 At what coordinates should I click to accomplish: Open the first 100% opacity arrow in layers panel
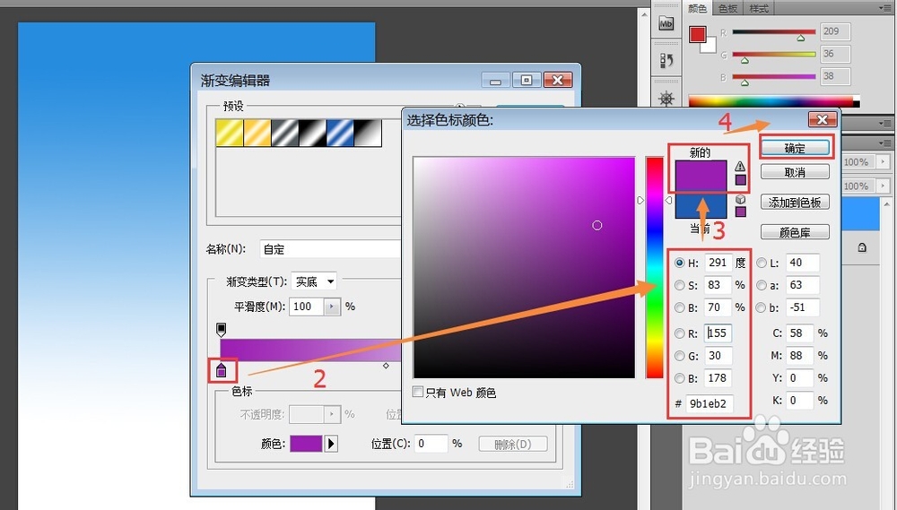(x=883, y=162)
